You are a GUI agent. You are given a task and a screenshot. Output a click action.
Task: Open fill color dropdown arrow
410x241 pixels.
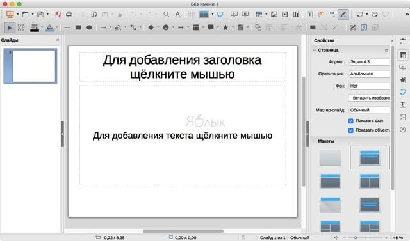click(57, 27)
